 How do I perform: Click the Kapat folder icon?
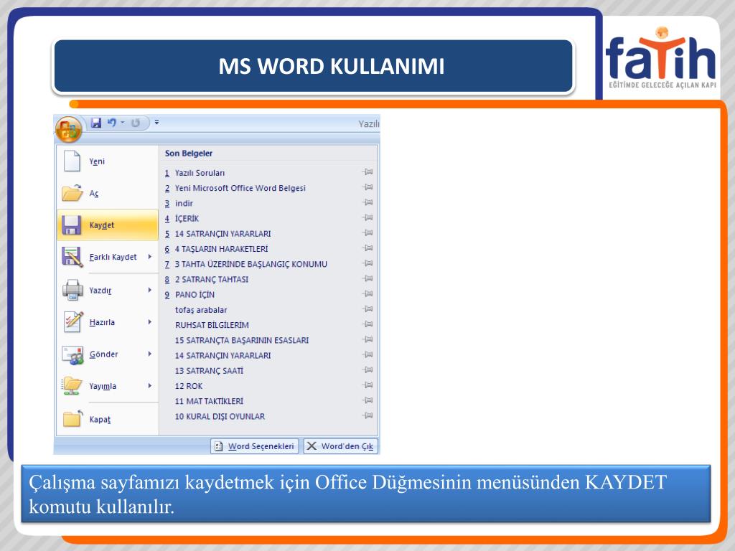coord(72,418)
